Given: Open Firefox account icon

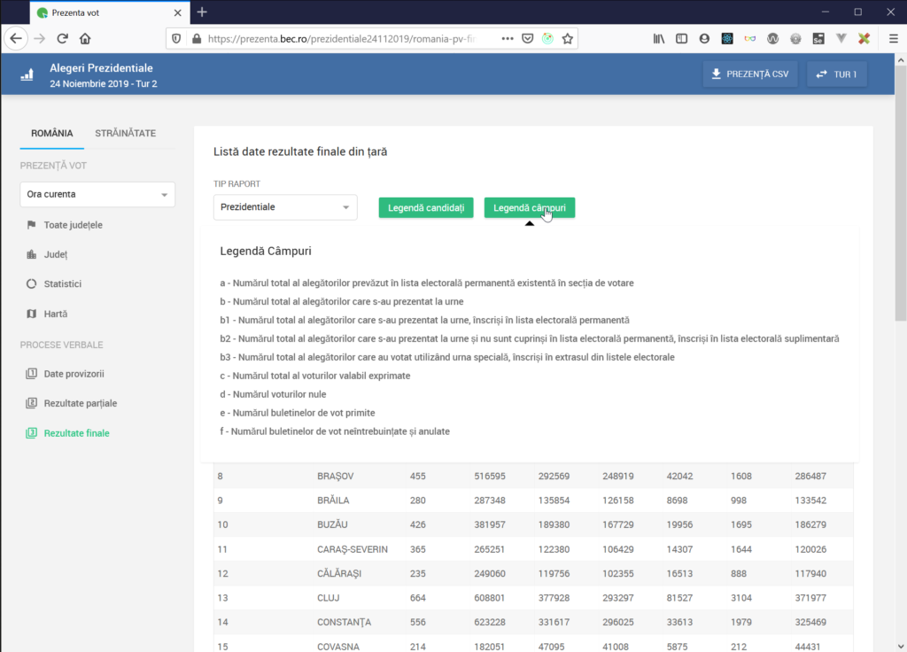Looking at the screenshot, I should pos(704,39).
